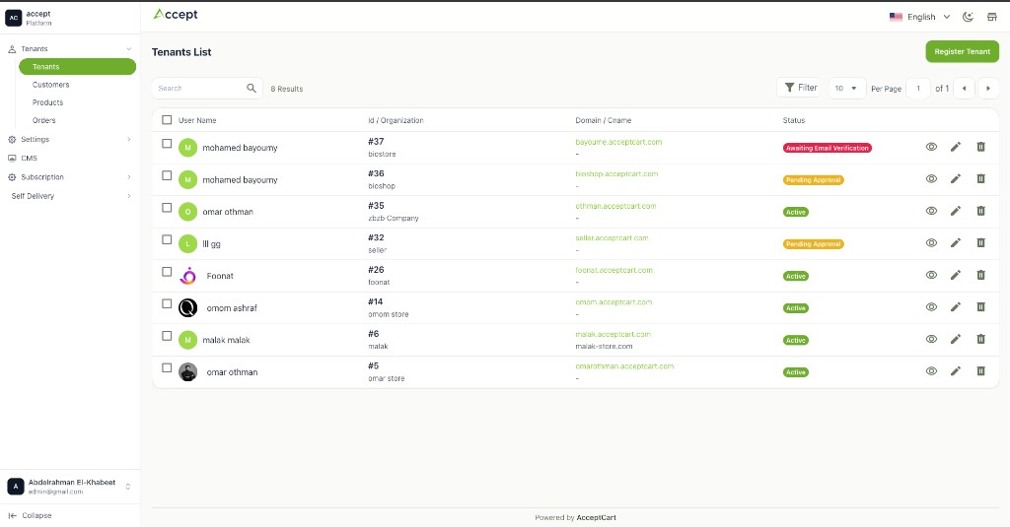Edit tenant #32 seller pencil icon
Image resolution: width=1010 pixels, height=527 pixels.
point(956,242)
